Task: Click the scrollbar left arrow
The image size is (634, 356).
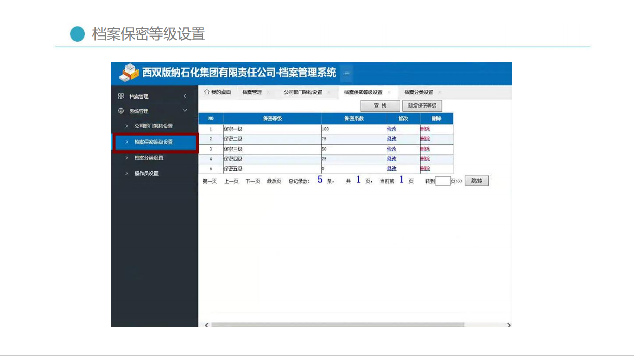Action: click(x=206, y=325)
